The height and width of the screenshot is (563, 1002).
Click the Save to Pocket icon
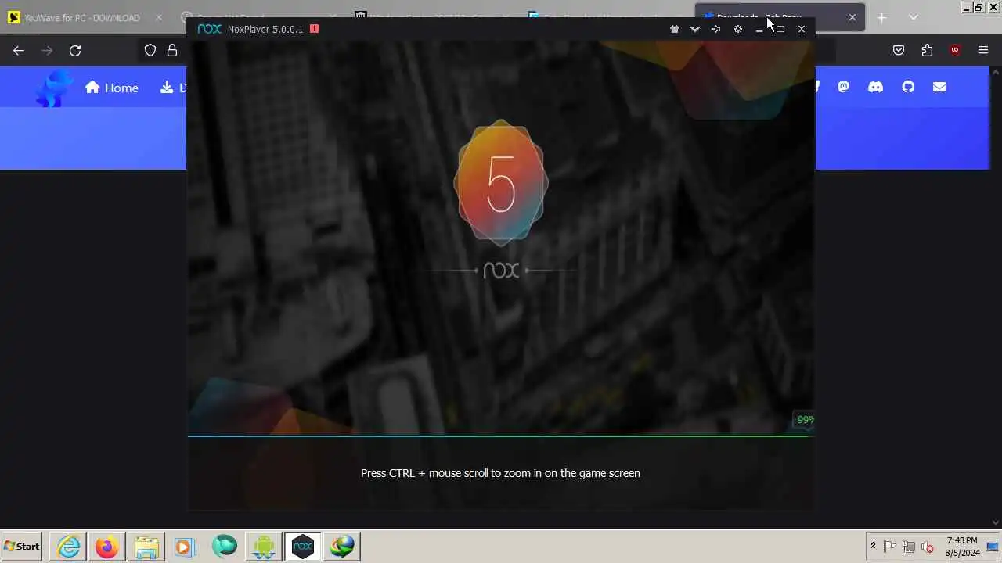tap(899, 50)
